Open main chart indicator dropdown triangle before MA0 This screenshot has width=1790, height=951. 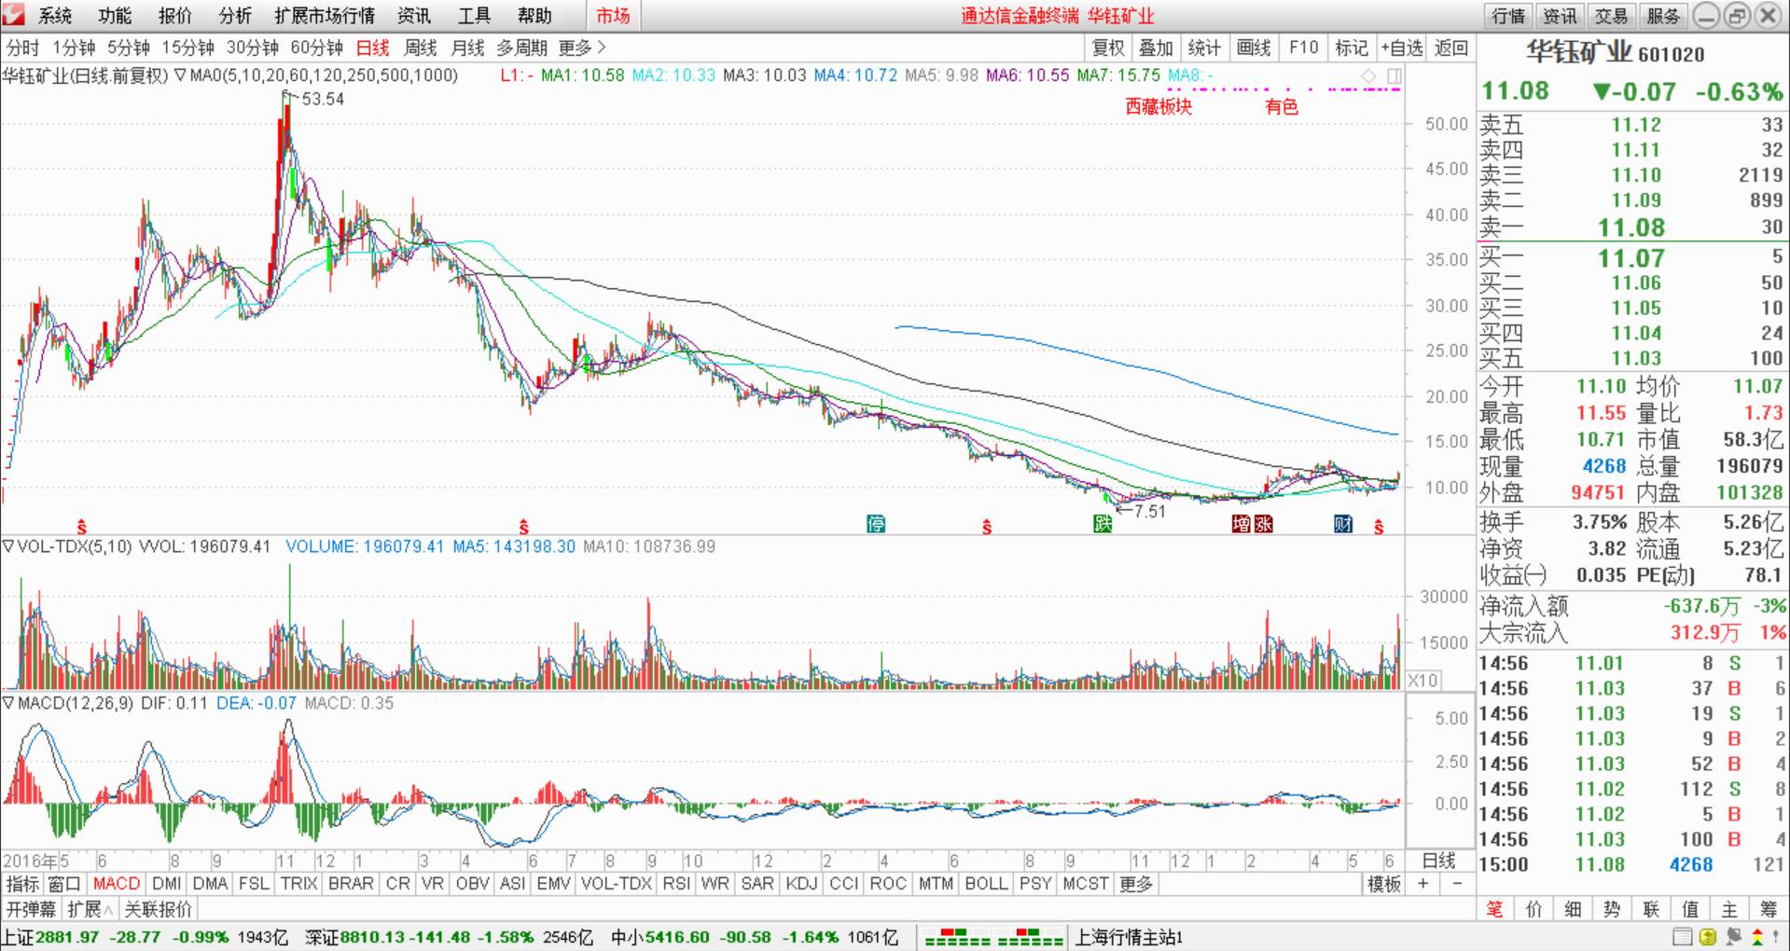click(180, 76)
